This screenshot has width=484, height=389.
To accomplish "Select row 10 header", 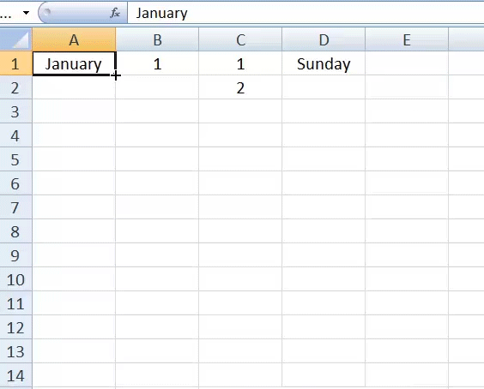I will click(x=15, y=279).
